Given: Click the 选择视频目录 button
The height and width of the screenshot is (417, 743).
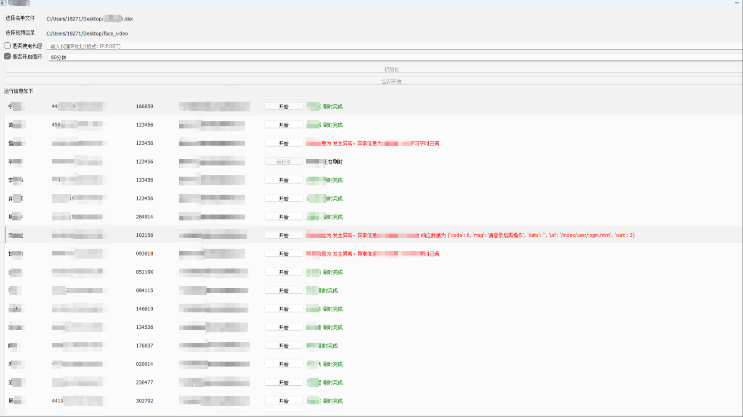Looking at the screenshot, I should (20, 33).
